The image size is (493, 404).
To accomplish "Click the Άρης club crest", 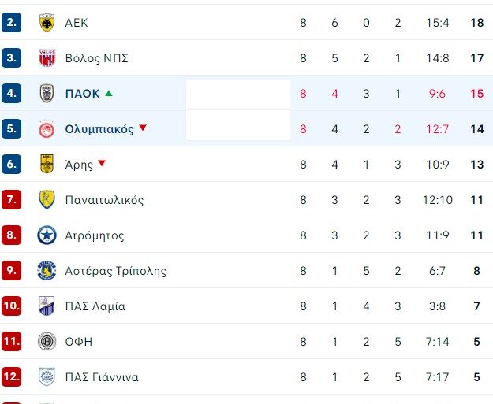I will (x=47, y=164).
